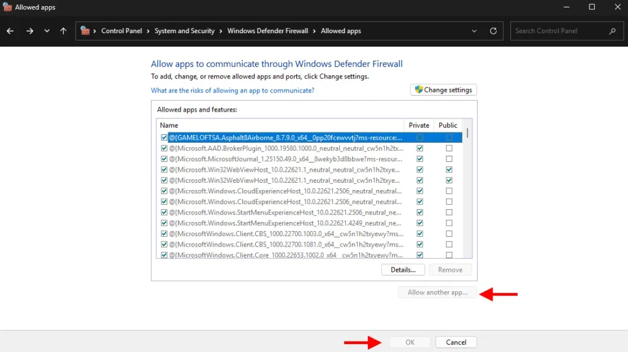Expand chevron after System and Security
Screen dimensions: 628x352
pos(221,31)
